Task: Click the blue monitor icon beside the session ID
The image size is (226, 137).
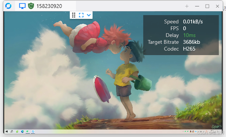Action: 22,6
